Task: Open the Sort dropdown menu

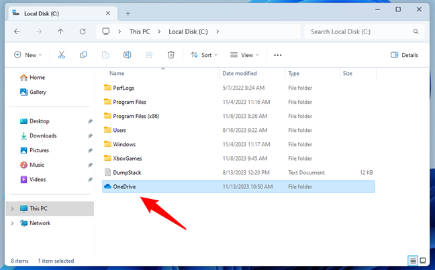Action: point(204,55)
